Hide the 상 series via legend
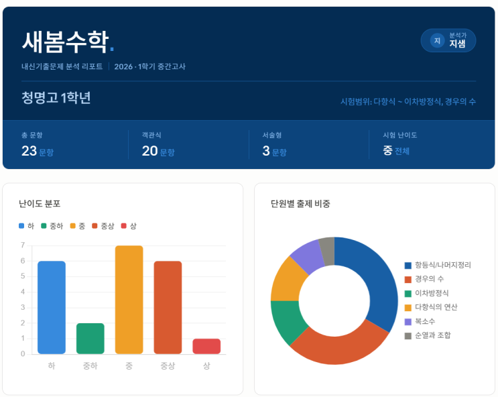Image resolution: width=498 pixels, height=397 pixels. [129, 226]
